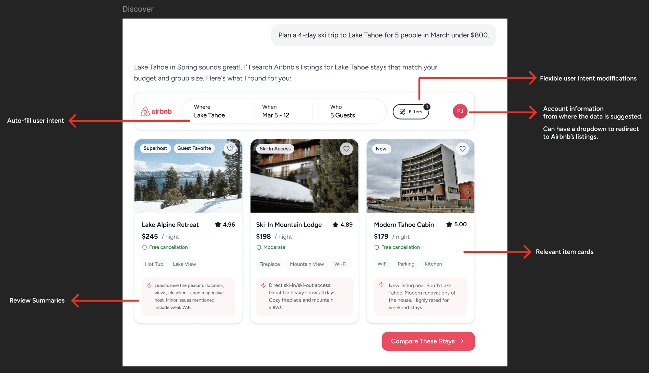
Task: Click the Airbnb logo
Action: click(x=156, y=112)
